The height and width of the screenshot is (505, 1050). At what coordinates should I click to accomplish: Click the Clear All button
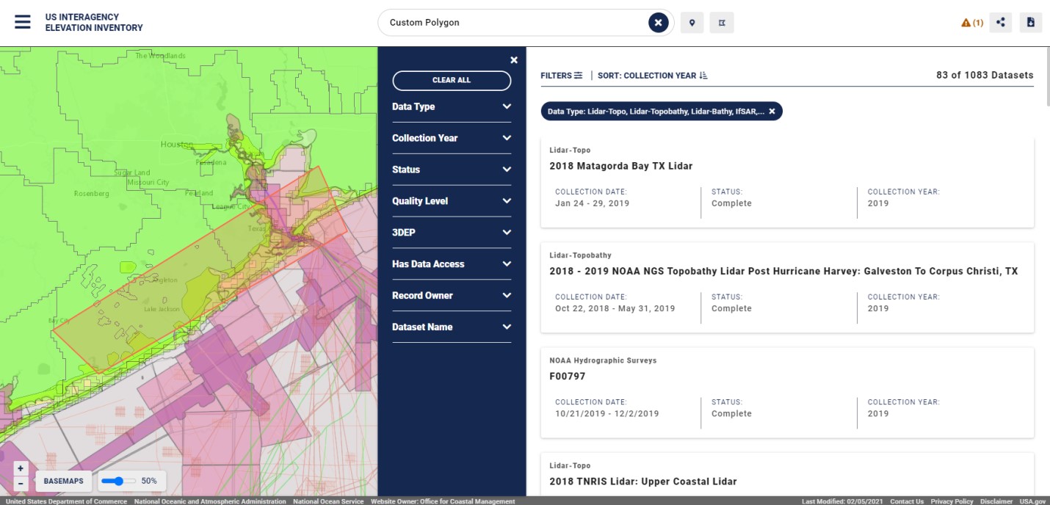coord(452,80)
